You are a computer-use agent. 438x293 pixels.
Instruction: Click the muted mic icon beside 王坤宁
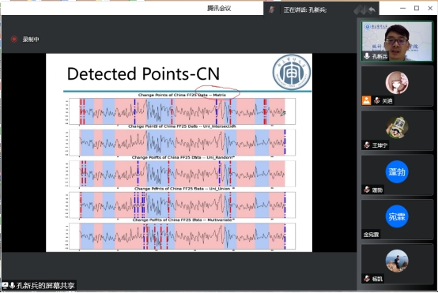(367, 145)
